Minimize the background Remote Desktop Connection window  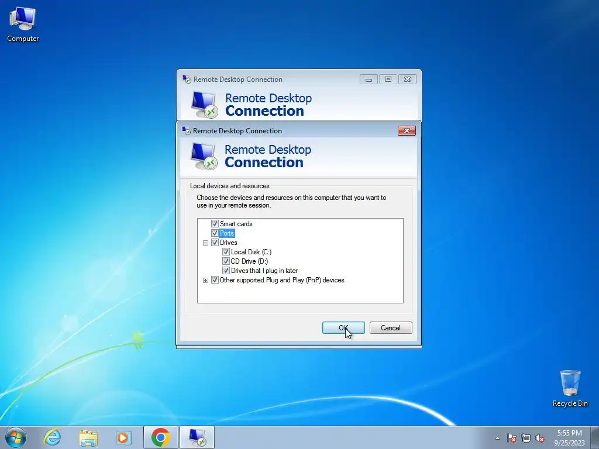click(x=369, y=80)
